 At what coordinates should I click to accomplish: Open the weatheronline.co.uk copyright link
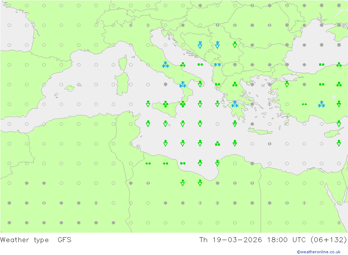pyautogui.click(x=318, y=252)
